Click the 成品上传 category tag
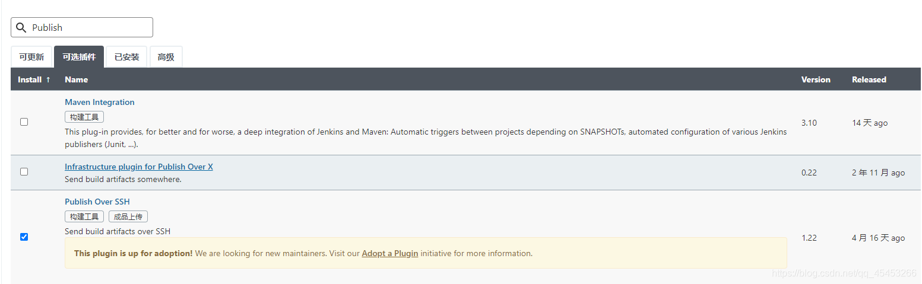 pyautogui.click(x=128, y=216)
